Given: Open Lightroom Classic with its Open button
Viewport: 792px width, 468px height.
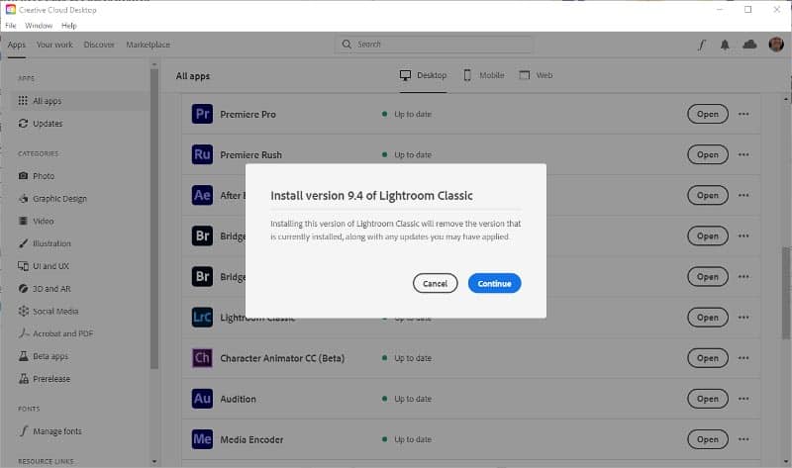Looking at the screenshot, I should tap(708, 317).
